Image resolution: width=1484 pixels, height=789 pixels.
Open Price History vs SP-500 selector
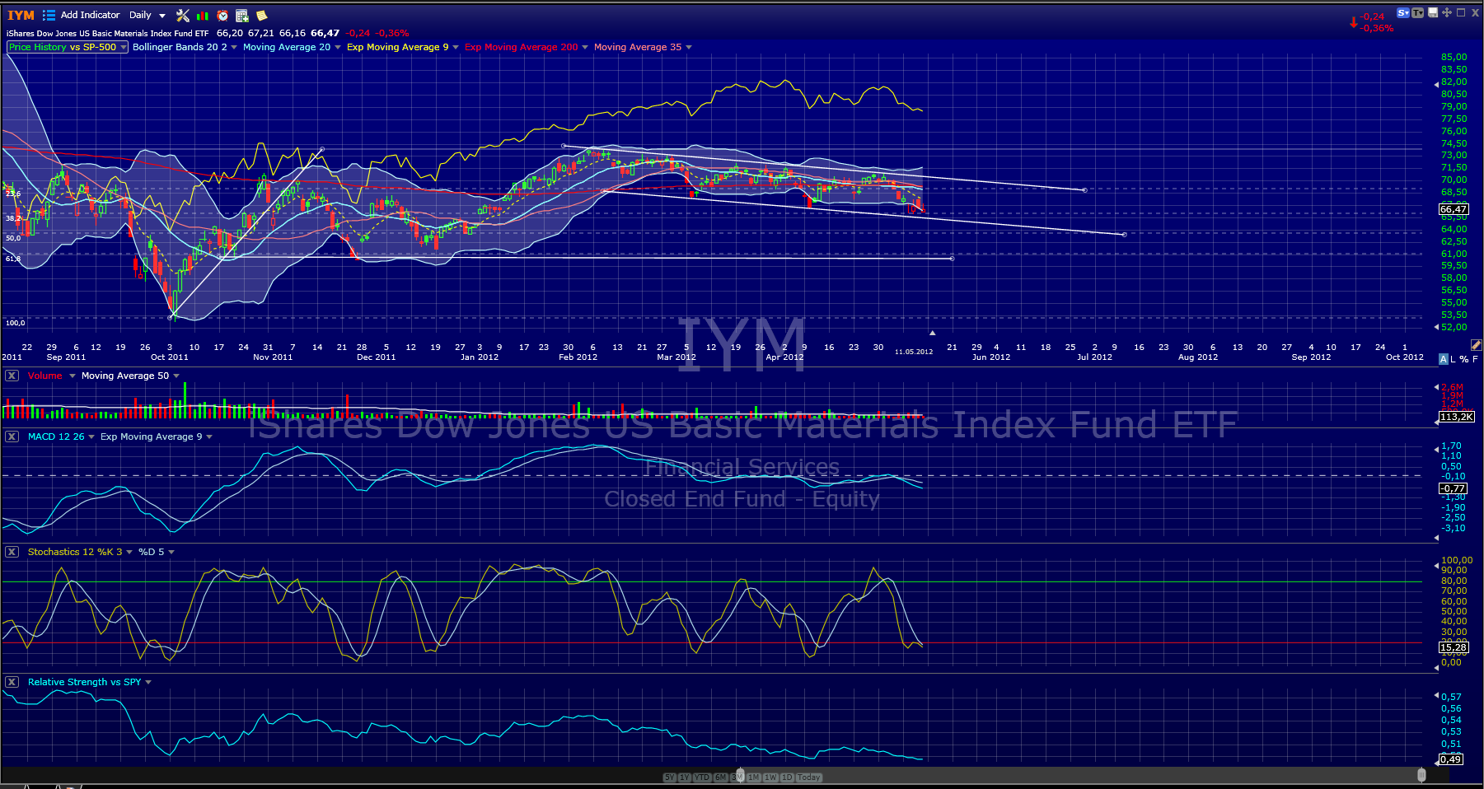[68, 47]
